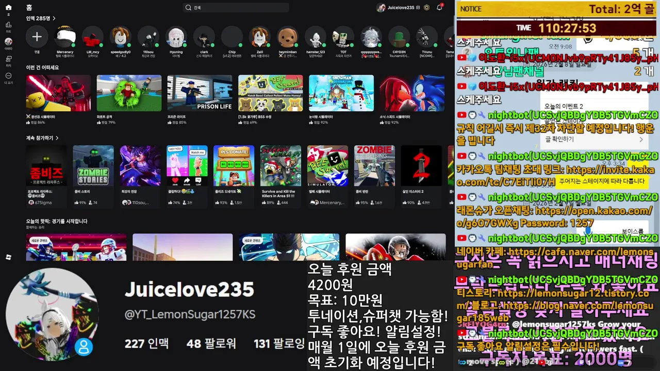The image size is (660, 371).
Task: Click the 227 인맥 profile stat
Action: [146, 343]
